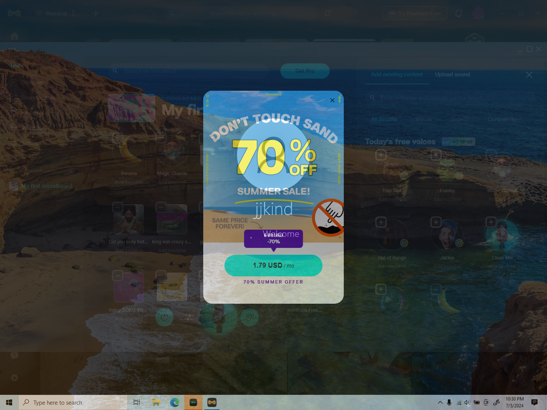
Task: Select the Community filter tab
Action: (x=502, y=119)
